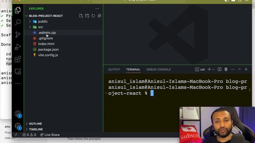Screen dimensions: 255x143
Task: Click the New File icon in Explorer
Action: [81, 16]
